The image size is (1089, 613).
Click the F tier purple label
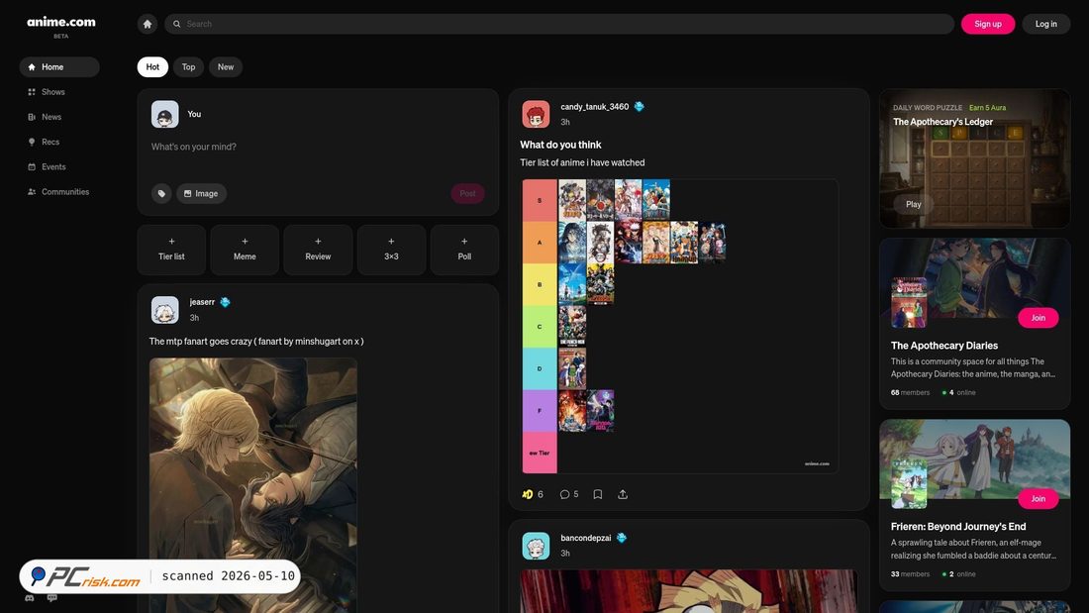pyautogui.click(x=540, y=411)
